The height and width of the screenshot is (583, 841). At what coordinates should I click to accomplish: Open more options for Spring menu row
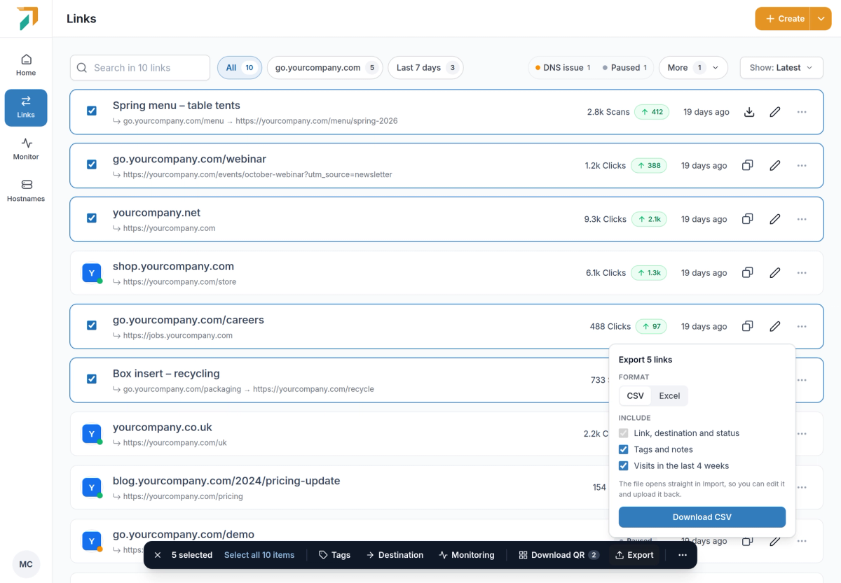[802, 112]
